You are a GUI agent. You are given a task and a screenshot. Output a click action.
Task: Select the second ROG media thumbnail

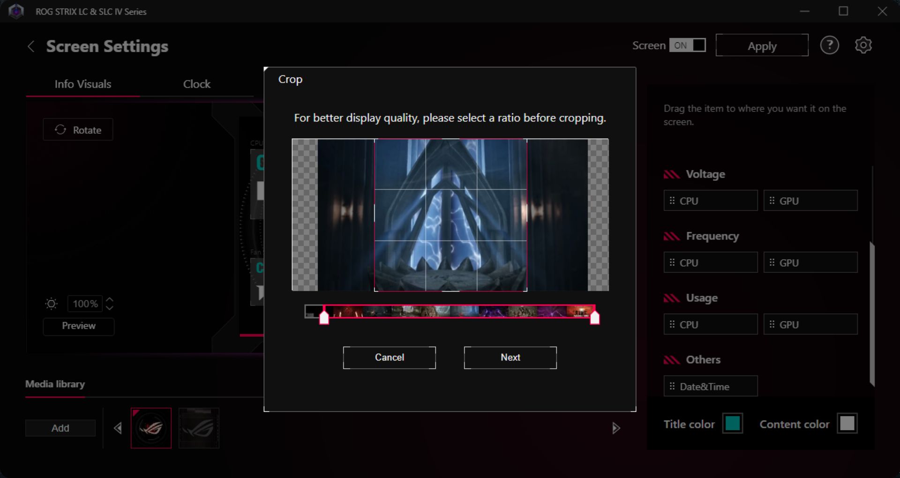coord(199,428)
